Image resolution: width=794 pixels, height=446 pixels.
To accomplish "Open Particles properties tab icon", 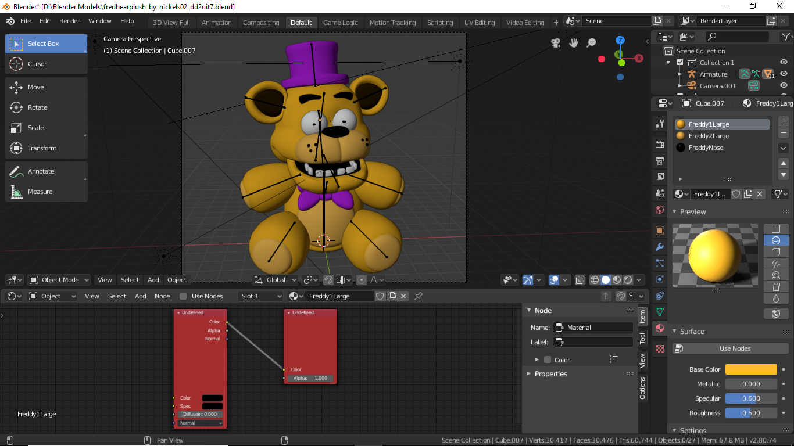I will [660, 263].
